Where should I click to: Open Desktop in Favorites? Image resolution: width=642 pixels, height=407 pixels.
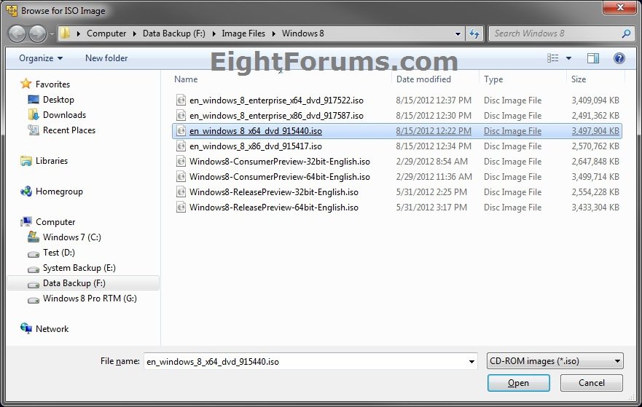(x=58, y=100)
